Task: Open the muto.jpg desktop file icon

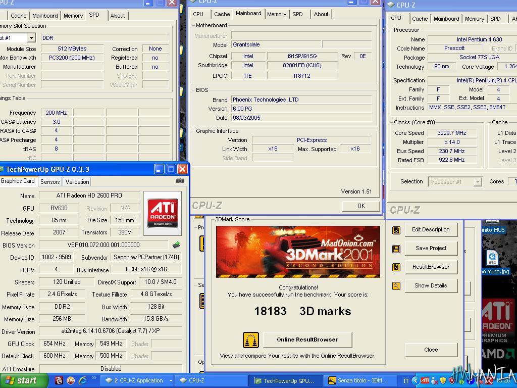Action: point(492,257)
